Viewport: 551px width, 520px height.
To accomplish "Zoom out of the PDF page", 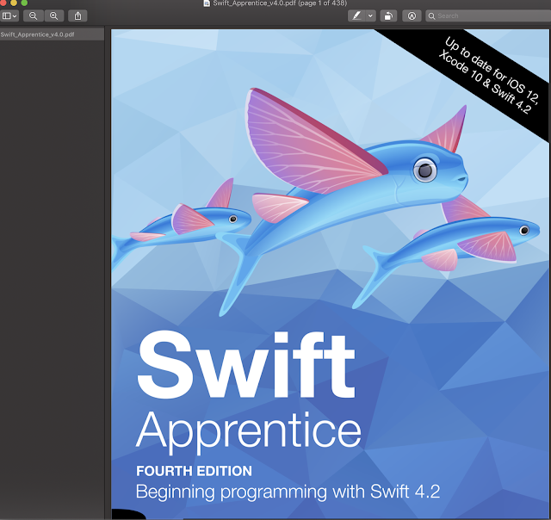I will pyautogui.click(x=34, y=15).
